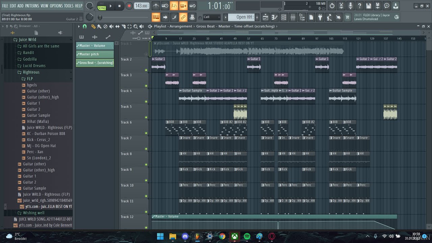Viewport: 432px width, 243px height.
Task: Click the Undo history icon in top toolbar
Action: coord(332,6)
